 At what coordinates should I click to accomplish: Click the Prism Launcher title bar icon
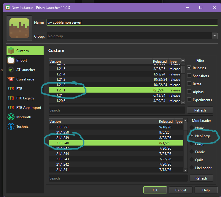click(8, 7)
